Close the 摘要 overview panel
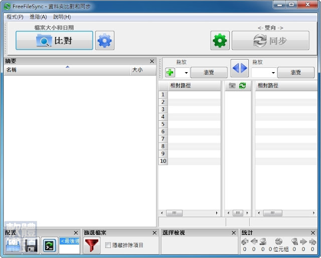 pos(152,61)
